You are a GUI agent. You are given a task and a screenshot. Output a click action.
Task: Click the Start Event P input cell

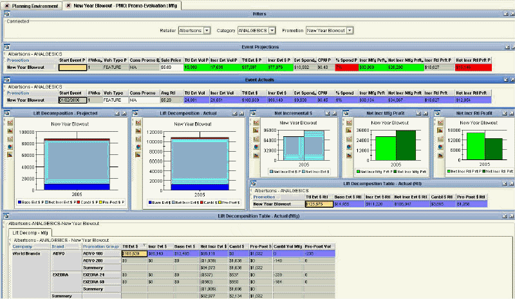point(73,68)
